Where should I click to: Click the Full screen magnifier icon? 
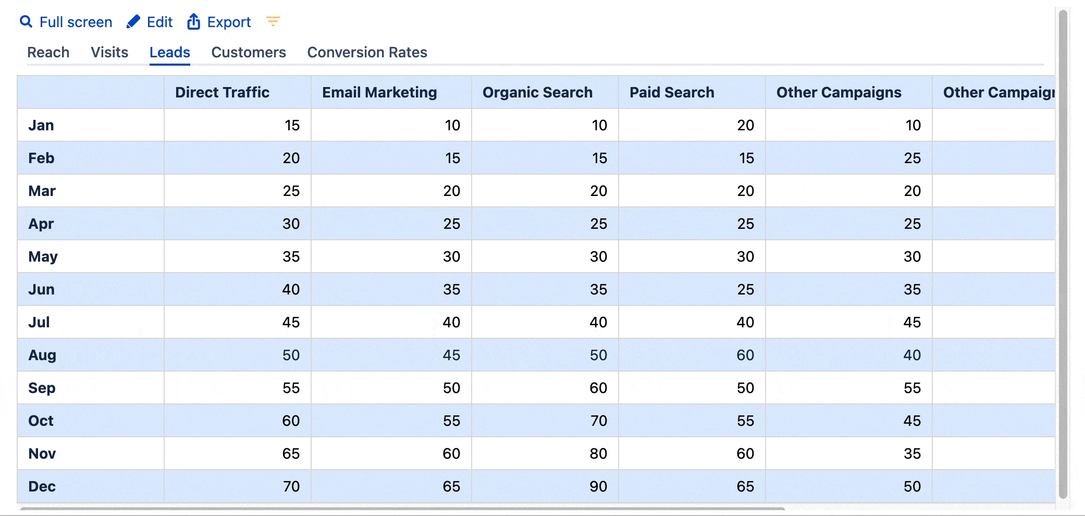point(26,22)
